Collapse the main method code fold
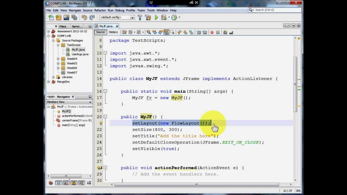The height and width of the screenshot is (195, 347). [x=105, y=91]
